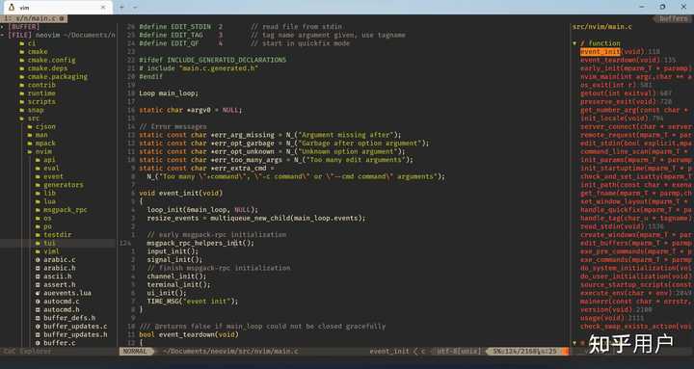
Task: Open the new tab dropdown arrow
Action: pyautogui.click(x=135, y=7)
